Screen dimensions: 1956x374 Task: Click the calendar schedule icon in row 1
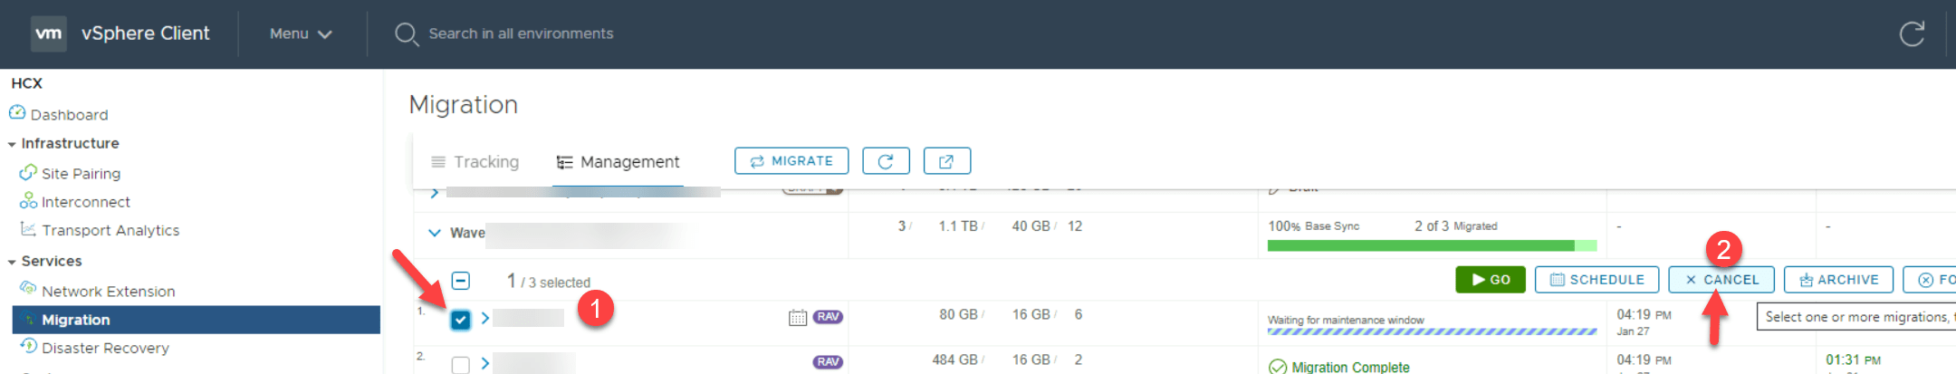(797, 318)
